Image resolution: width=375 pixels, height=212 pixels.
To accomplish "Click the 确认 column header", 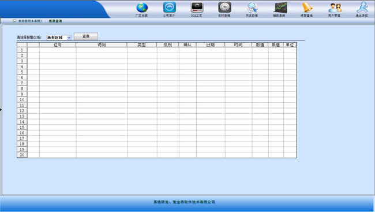I will click(187, 45).
